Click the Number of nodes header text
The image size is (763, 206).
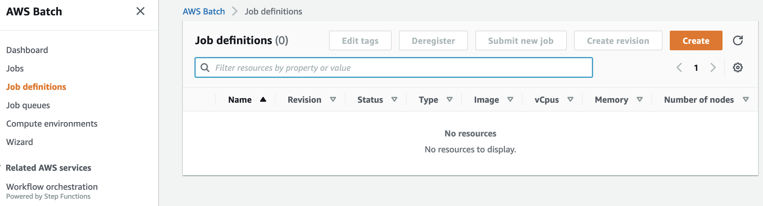click(699, 100)
